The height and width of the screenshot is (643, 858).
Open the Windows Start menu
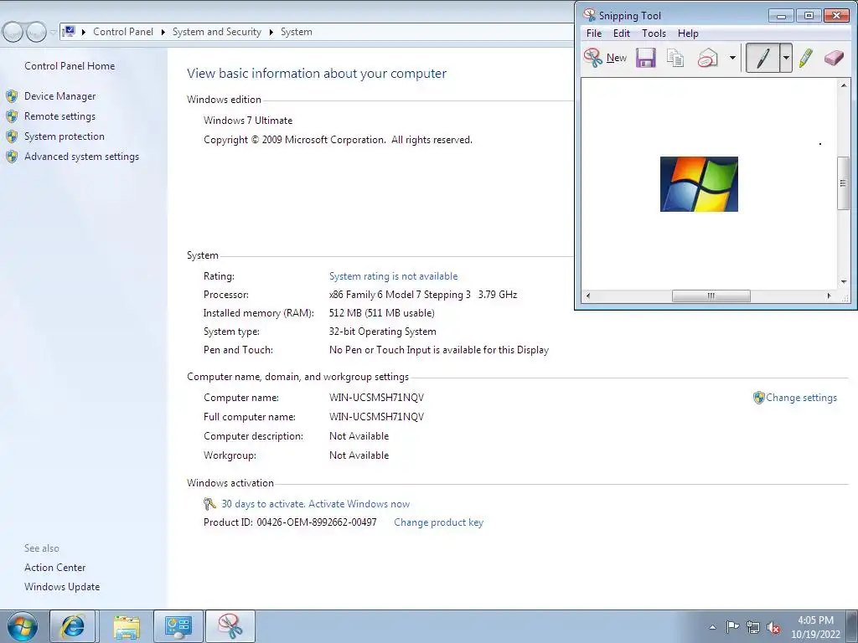pyautogui.click(x=22, y=626)
